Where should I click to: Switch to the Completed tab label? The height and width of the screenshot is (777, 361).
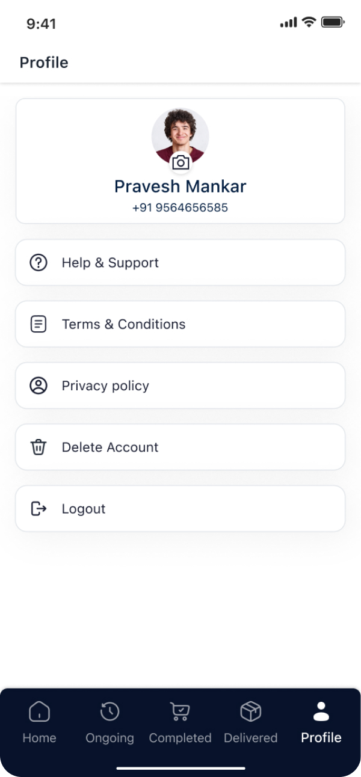pyautogui.click(x=180, y=738)
